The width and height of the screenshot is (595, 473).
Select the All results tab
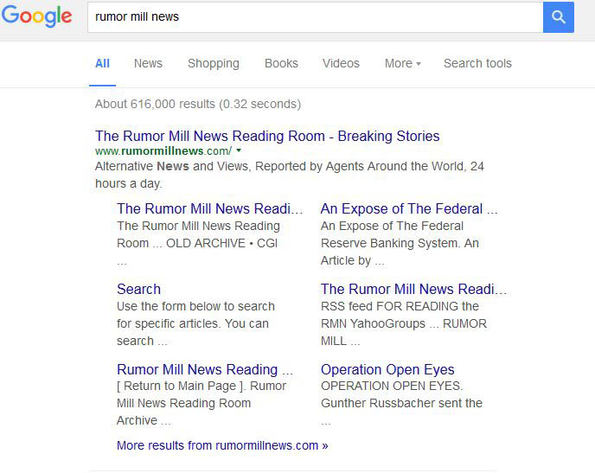pos(102,63)
